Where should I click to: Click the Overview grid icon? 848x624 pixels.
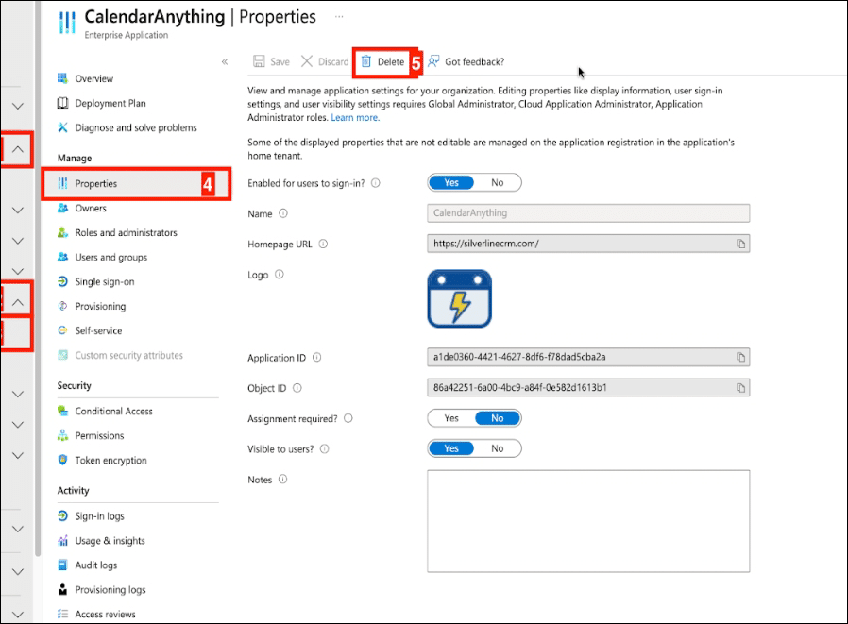(62, 78)
